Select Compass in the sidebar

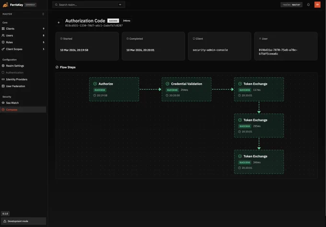(x=23, y=109)
